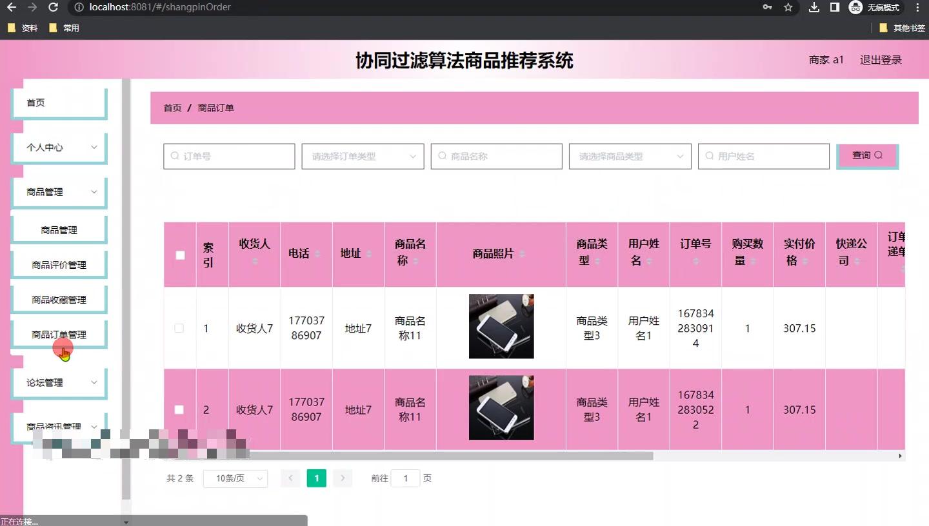Viewport: 929px width, 526px height.
Task: Click the 退出登录 logout link
Action: click(x=881, y=59)
